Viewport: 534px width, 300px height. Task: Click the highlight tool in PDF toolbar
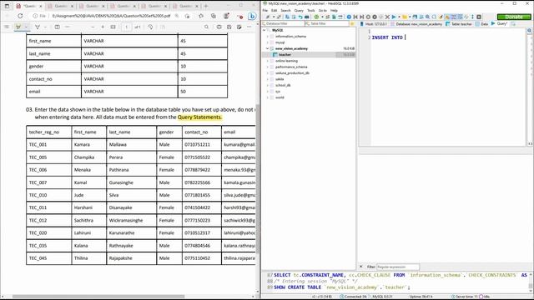pyautogui.click(x=18, y=27)
